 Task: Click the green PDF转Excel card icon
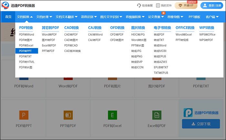(x=112, y=115)
